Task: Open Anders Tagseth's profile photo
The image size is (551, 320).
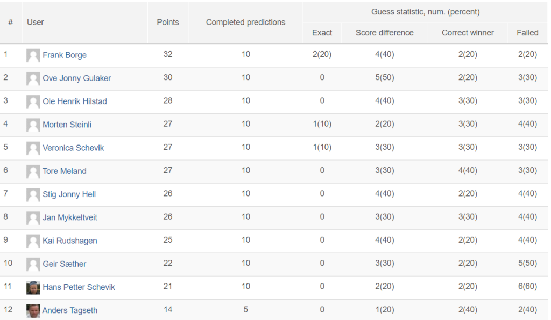Action: click(33, 310)
